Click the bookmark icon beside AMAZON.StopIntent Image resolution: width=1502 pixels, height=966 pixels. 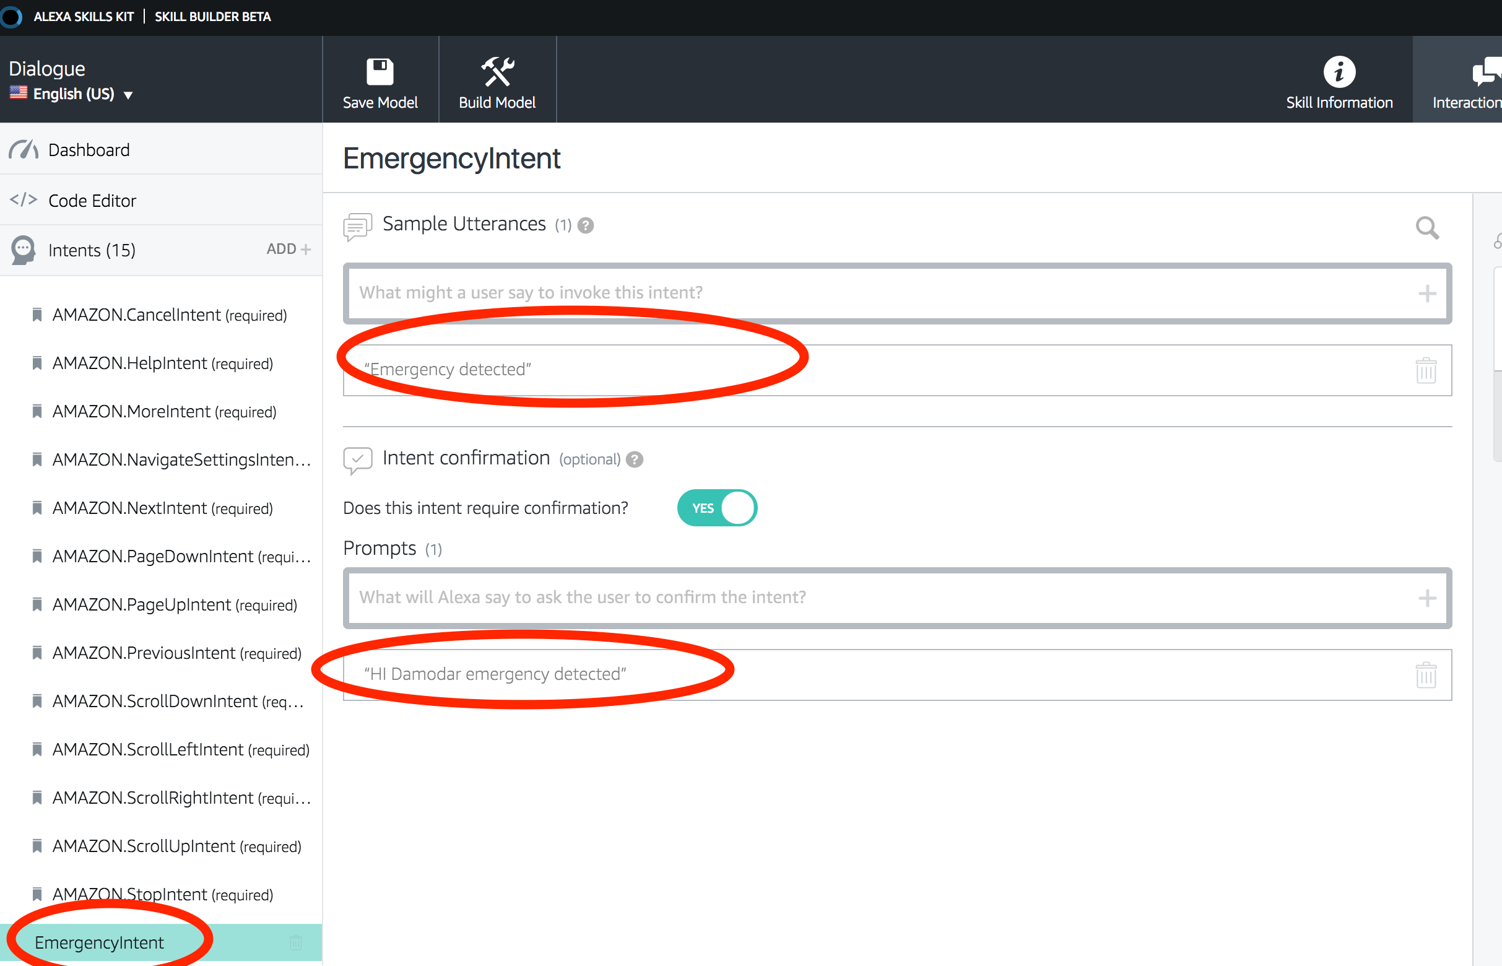[x=37, y=894]
